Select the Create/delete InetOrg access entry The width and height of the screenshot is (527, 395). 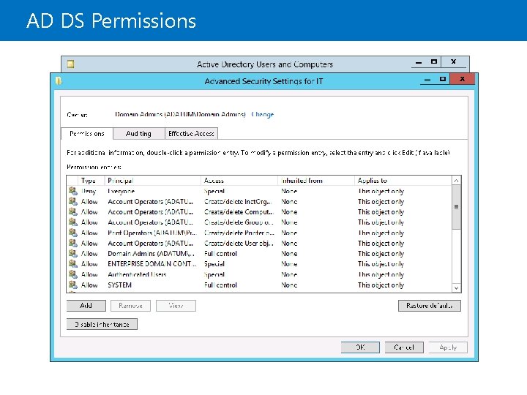[x=238, y=202]
